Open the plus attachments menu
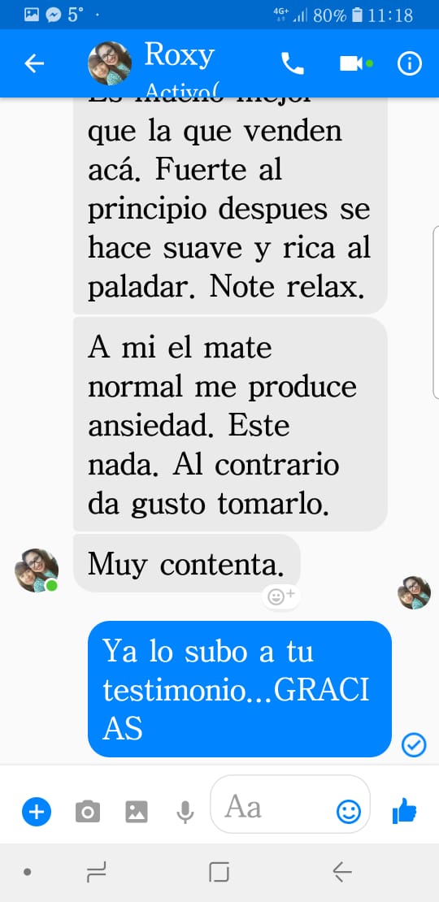Image resolution: width=439 pixels, height=902 pixels. coord(37,812)
